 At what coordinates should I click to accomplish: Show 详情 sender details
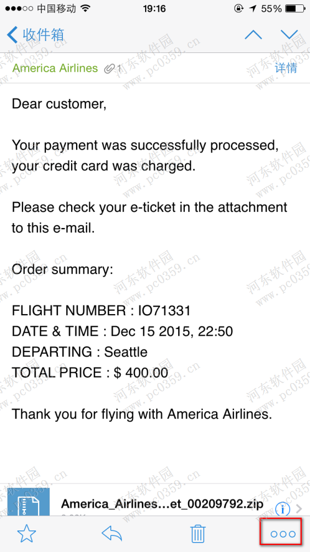(286, 67)
